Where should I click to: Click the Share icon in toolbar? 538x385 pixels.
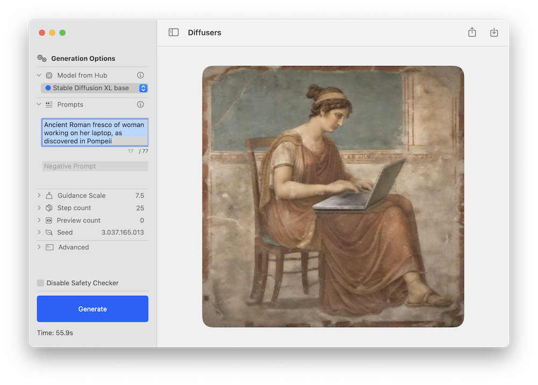(472, 32)
